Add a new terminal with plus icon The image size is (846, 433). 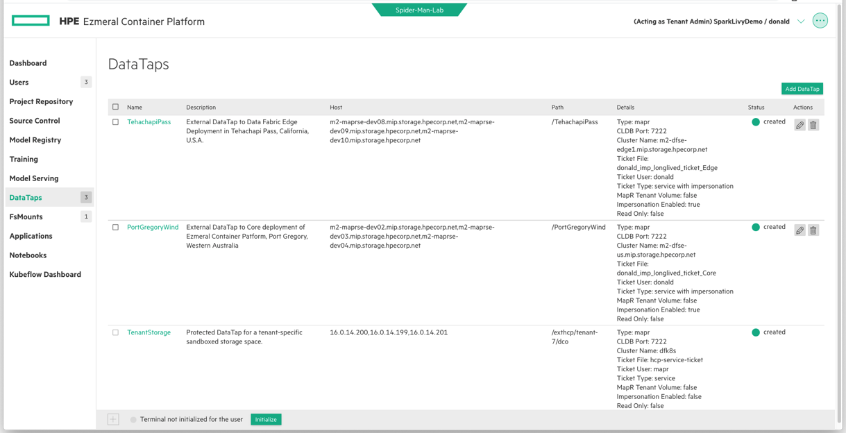113,419
